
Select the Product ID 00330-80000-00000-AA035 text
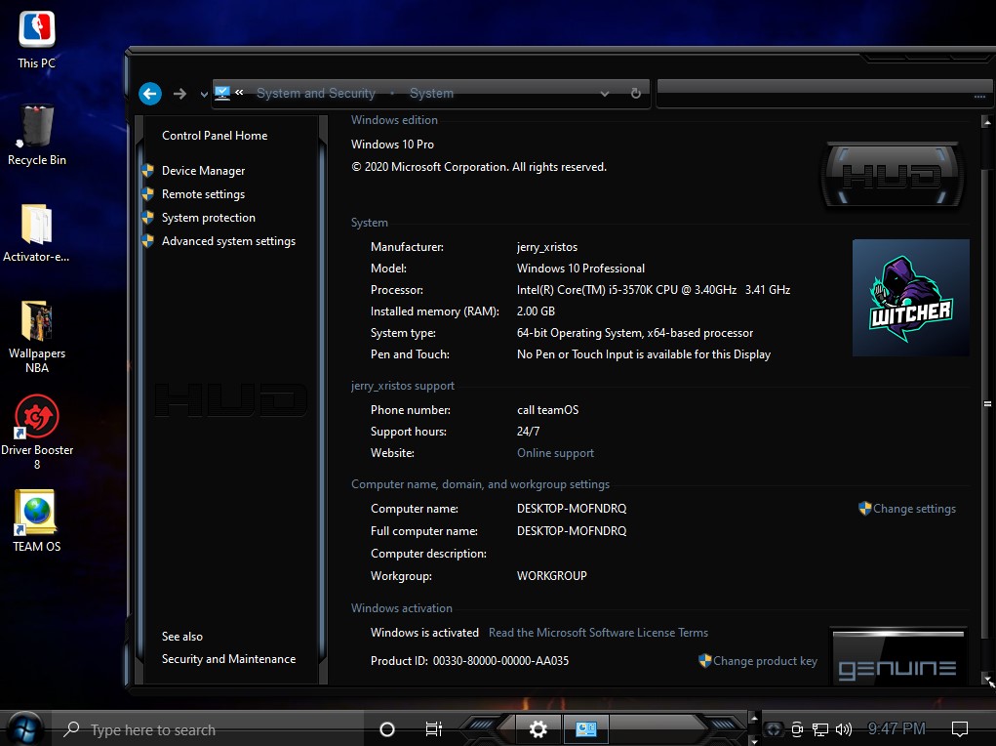(x=469, y=661)
